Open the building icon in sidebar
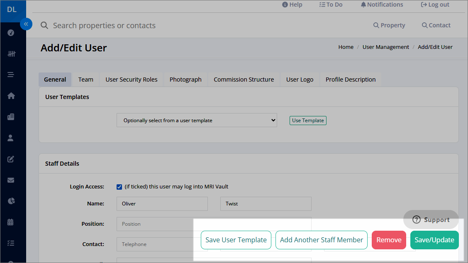The image size is (468, 263). tap(11, 117)
